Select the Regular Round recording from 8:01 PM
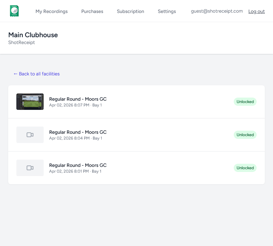 pyautogui.click(x=78, y=165)
